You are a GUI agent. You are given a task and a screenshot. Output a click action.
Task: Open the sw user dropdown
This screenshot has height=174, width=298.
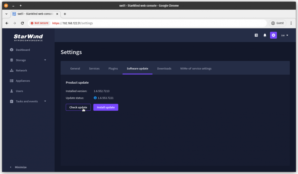point(285,35)
